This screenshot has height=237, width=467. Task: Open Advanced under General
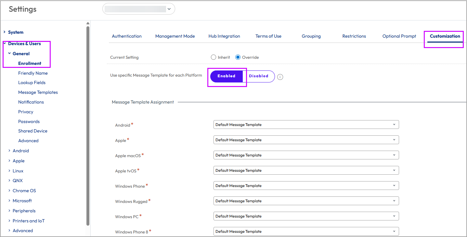tap(28, 141)
